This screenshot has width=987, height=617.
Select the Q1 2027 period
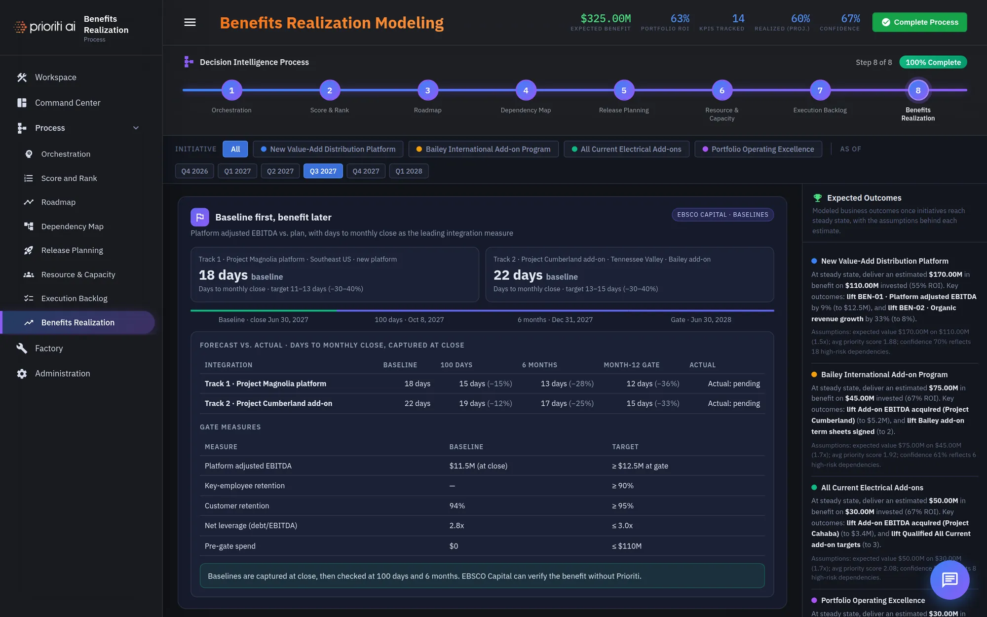pos(237,171)
